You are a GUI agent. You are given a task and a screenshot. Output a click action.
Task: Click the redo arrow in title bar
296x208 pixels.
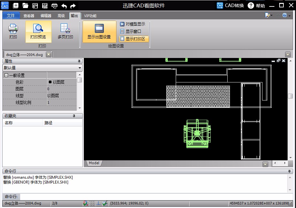click(x=73, y=5)
